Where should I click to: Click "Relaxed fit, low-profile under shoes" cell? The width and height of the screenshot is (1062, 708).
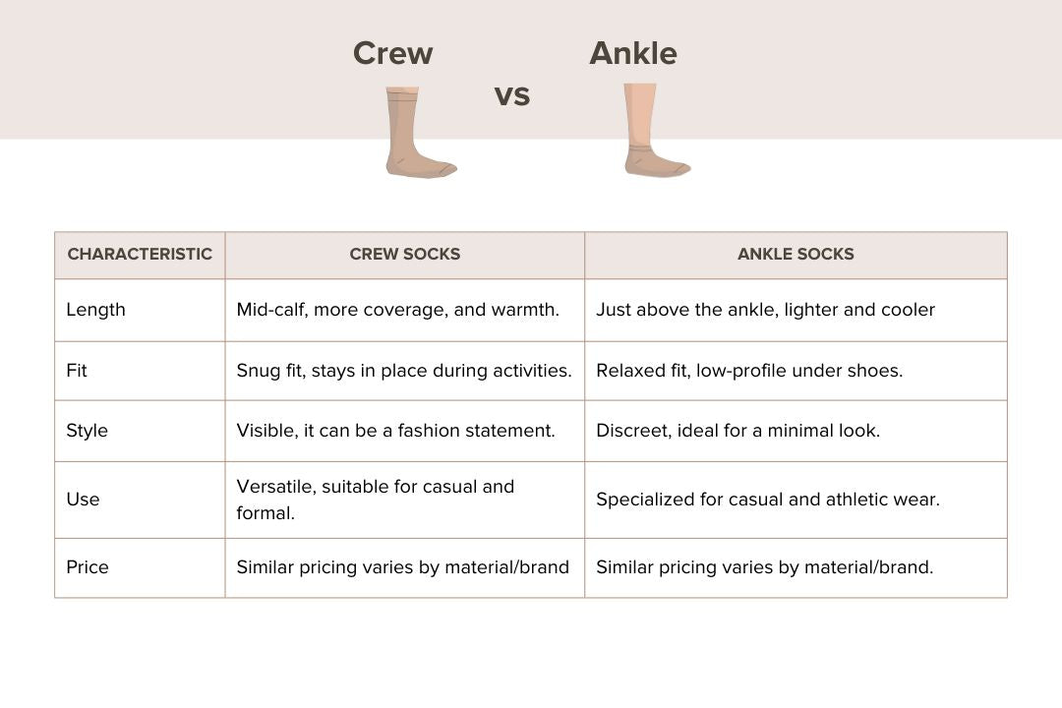[x=749, y=371]
